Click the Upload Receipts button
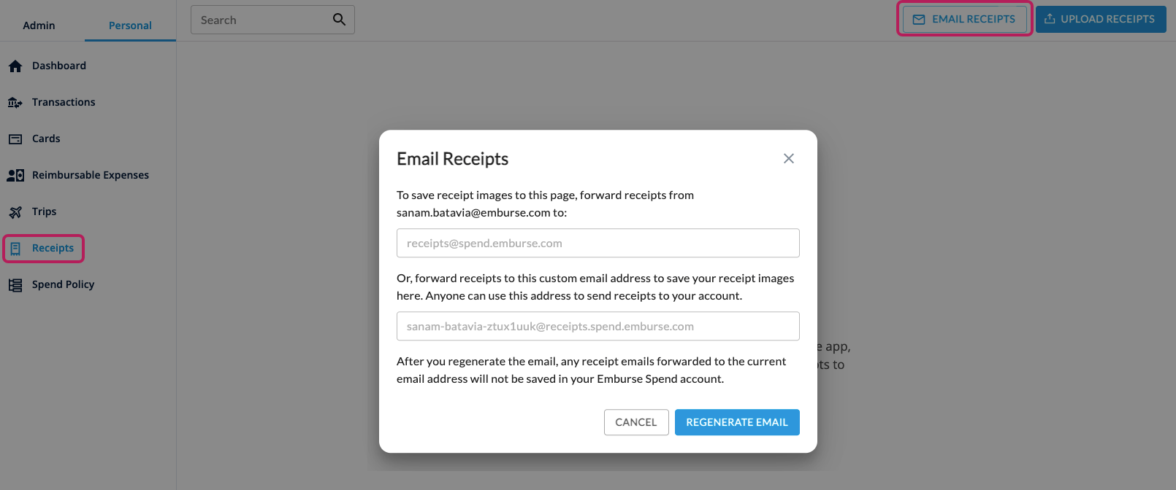Image resolution: width=1176 pixels, height=490 pixels. [1100, 20]
